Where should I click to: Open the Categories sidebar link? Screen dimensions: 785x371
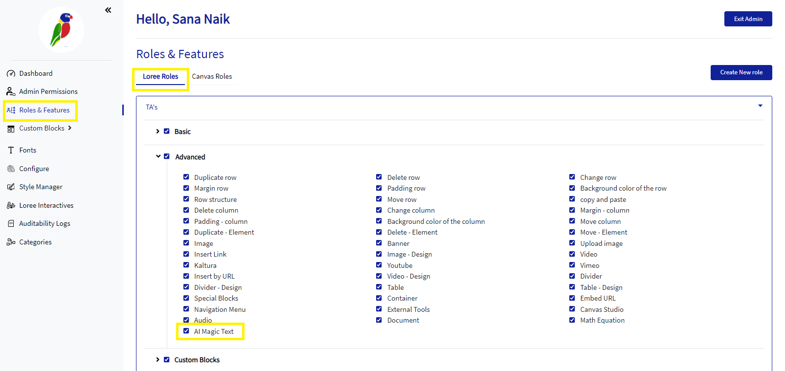[x=35, y=242]
